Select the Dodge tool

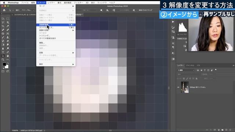click(x=8, y=48)
